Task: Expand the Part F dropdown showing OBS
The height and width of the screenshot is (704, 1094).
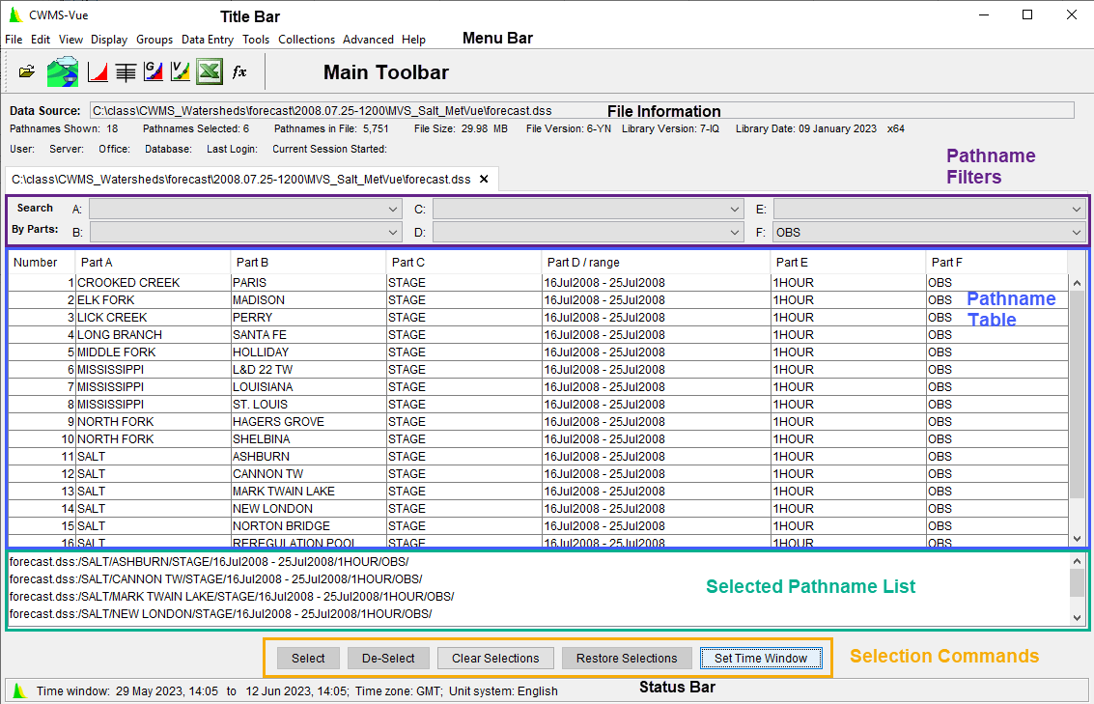Action: click(x=1076, y=233)
